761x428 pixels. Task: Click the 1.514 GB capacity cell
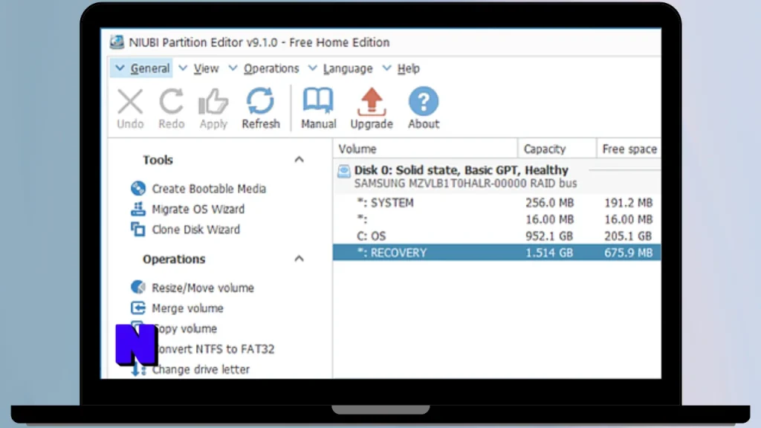[549, 253]
